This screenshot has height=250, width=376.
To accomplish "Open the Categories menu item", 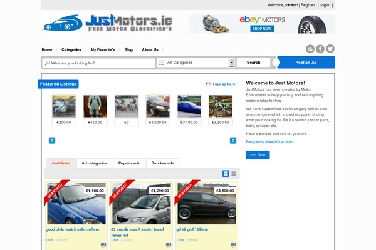I will 71,49.
